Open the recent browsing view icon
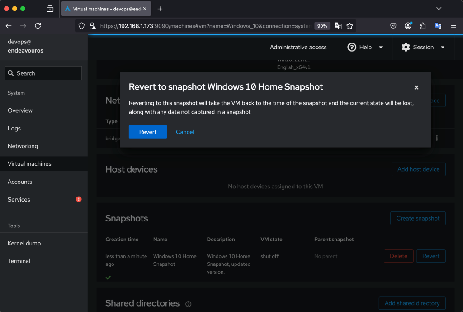 pyautogui.click(x=50, y=9)
